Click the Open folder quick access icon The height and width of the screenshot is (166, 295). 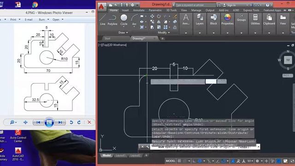(x=116, y=5)
